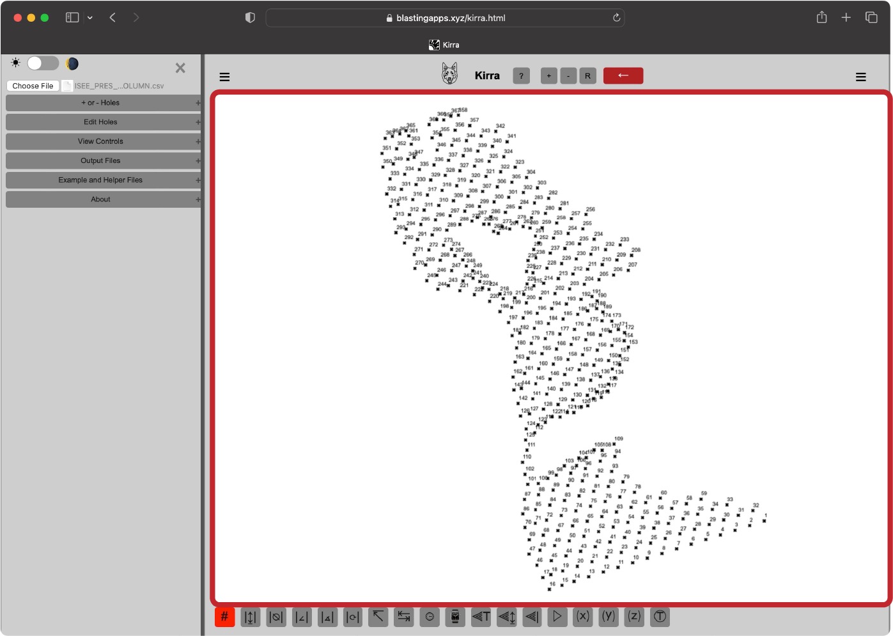Click the connector arrows display icon
The height and width of the screenshot is (636, 893).
(403, 617)
